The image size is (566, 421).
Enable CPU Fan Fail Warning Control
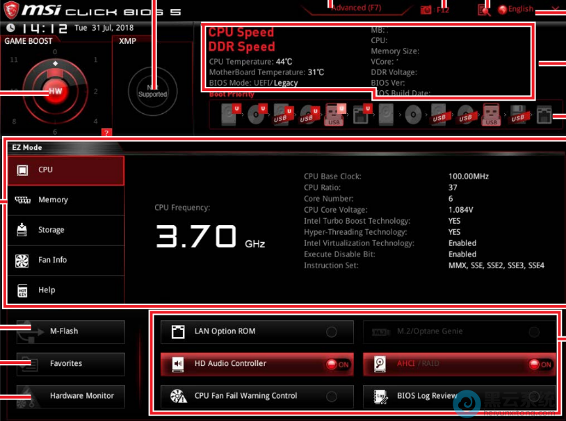point(332,397)
